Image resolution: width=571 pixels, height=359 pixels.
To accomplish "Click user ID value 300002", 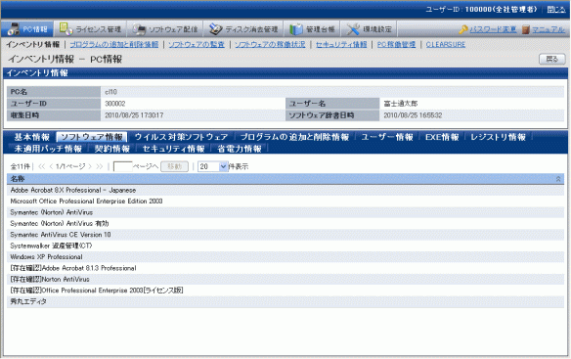I will [115, 104].
